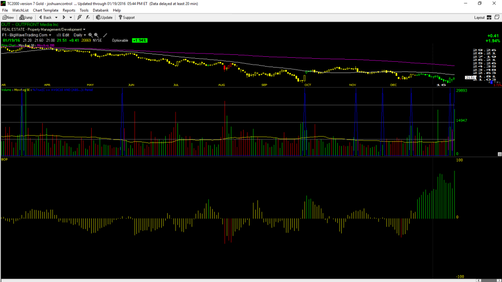Go Back to the previous chart
Image resolution: width=502 pixels, height=282 pixels.
[45, 18]
